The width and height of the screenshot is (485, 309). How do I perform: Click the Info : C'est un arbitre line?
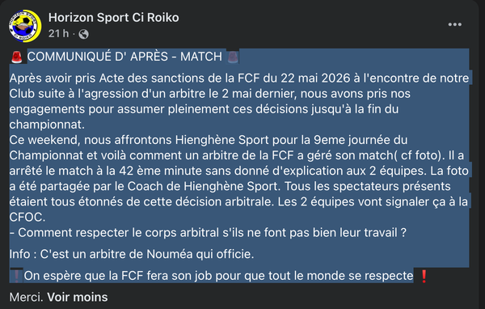(x=132, y=254)
